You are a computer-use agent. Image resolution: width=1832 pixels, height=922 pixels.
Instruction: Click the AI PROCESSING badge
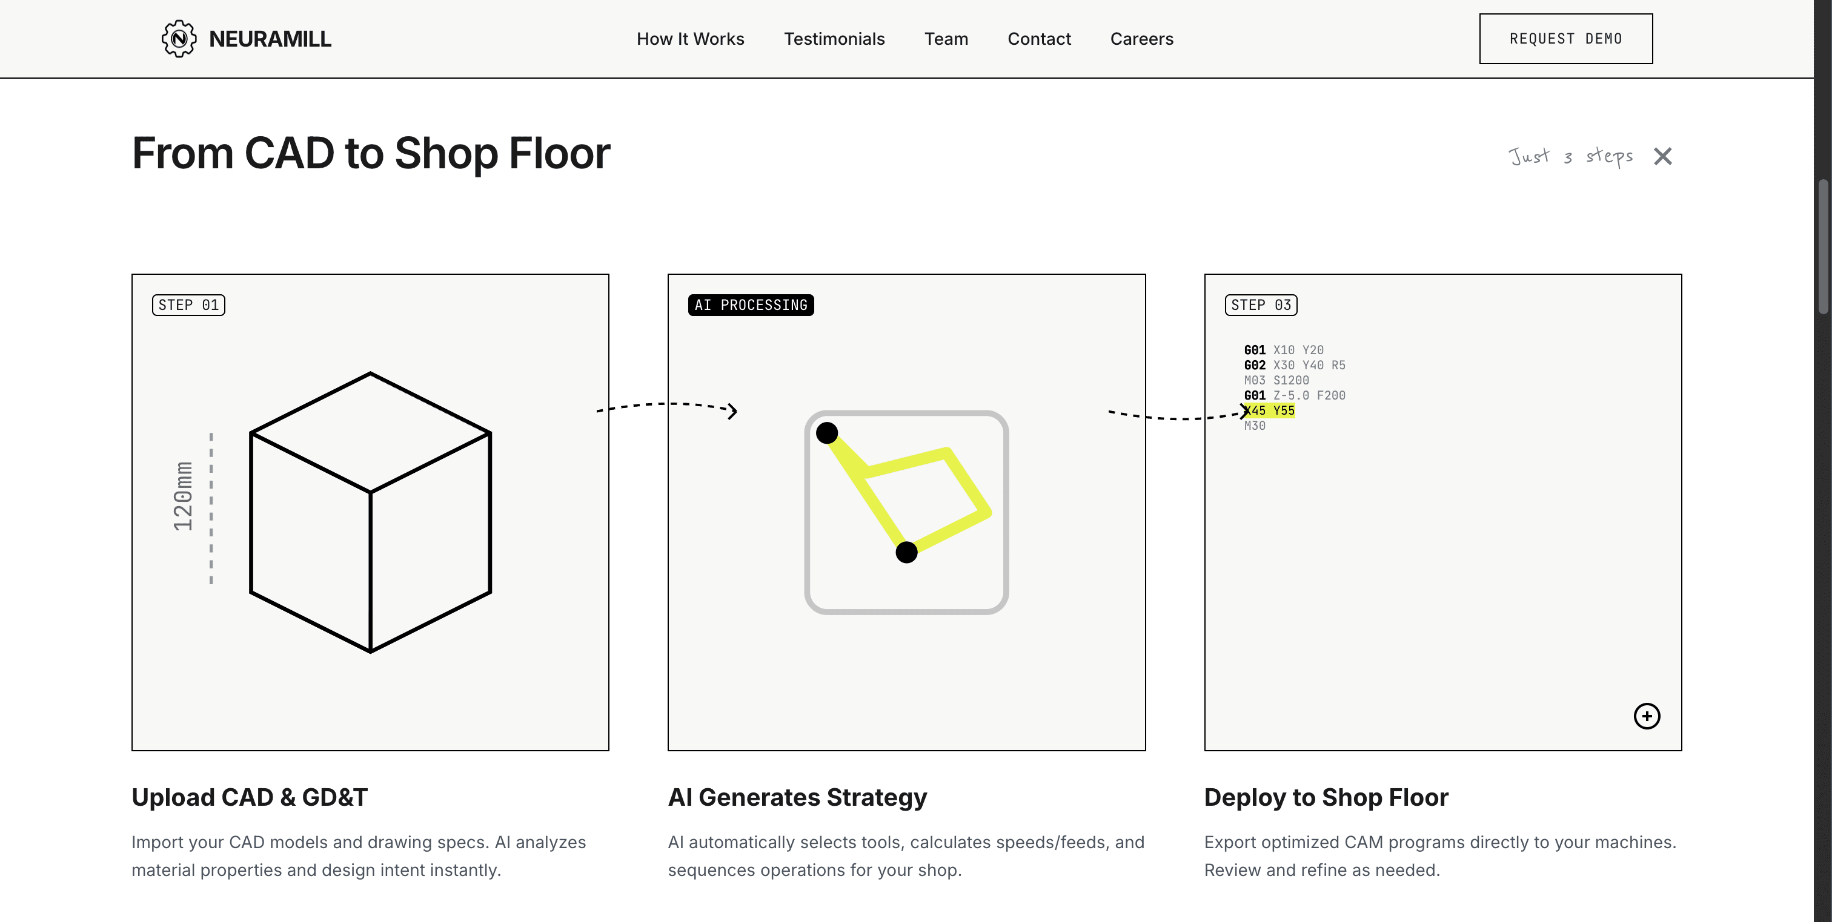click(751, 305)
